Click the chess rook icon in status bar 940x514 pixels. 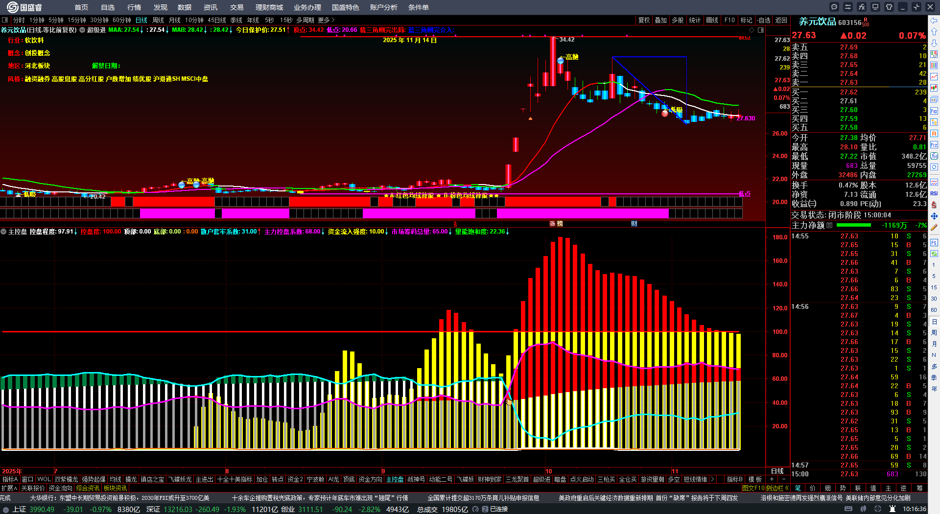[893, 509]
